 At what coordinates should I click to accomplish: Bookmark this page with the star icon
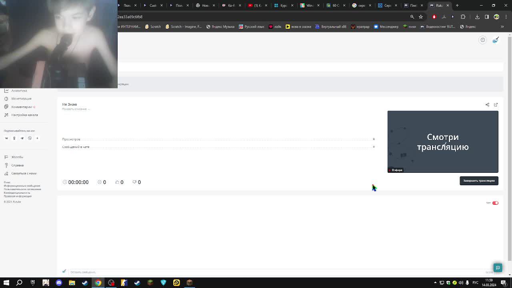pyautogui.click(x=421, y=17)
